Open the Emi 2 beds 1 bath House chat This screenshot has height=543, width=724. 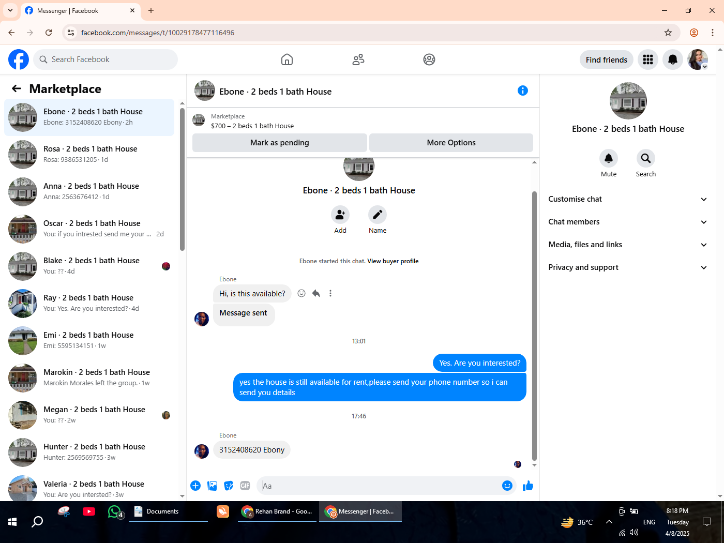[89, 340]
